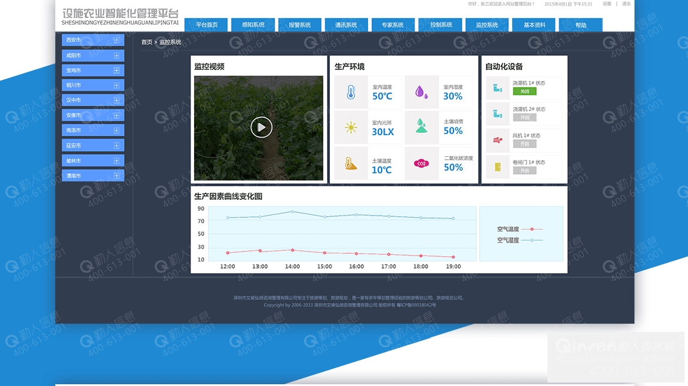
Task: Click the pink CO2 cloud icon
Action: [421, 163]
